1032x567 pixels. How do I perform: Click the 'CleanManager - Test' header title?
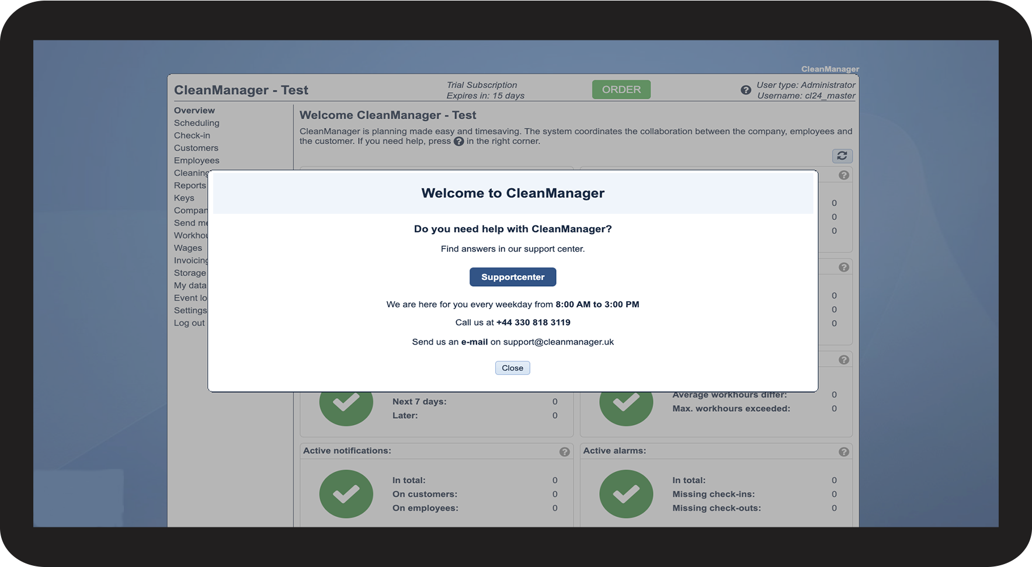(241, 90)
